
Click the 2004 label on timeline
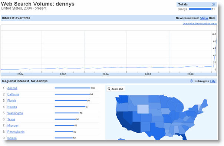point(20,74)
